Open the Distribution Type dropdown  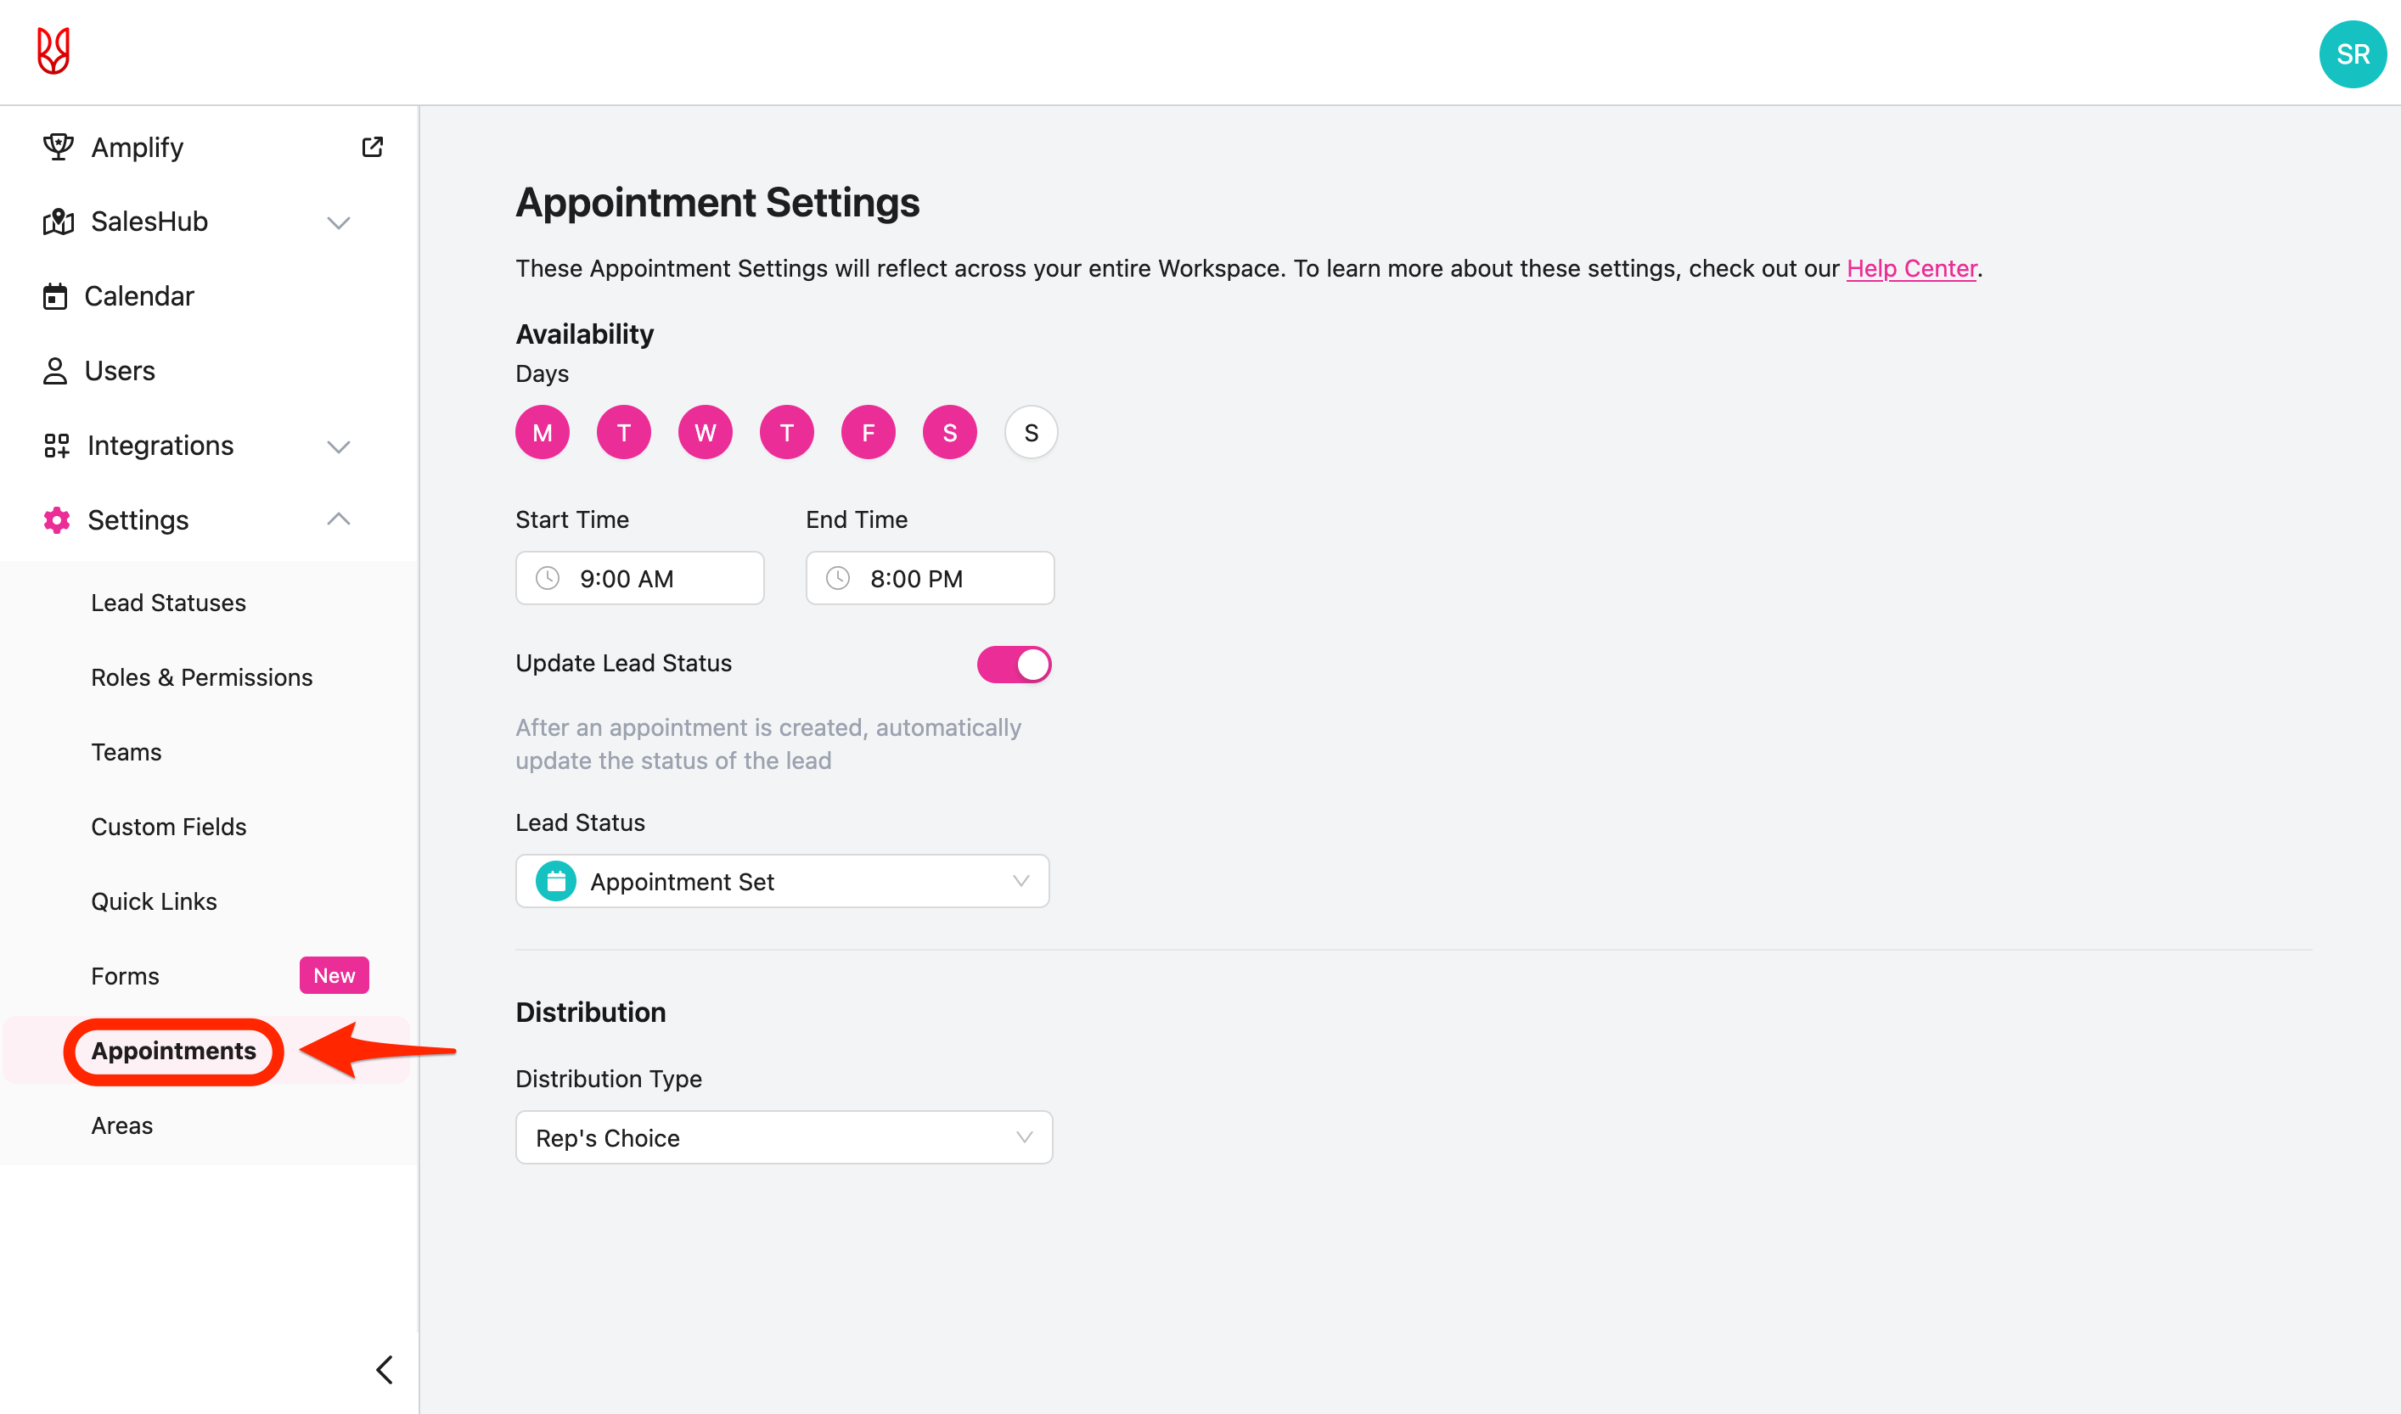tap(784, 1137)
